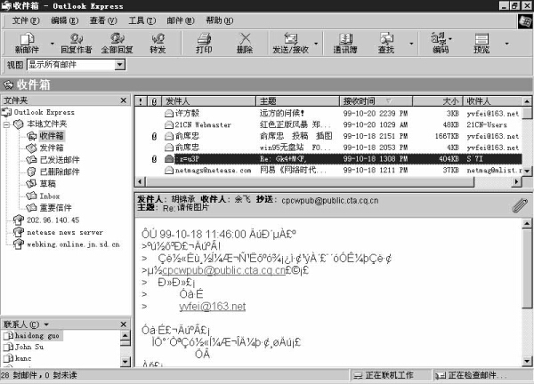
Task: Open the 编辑(E) menu
Action: coord(65,20)
